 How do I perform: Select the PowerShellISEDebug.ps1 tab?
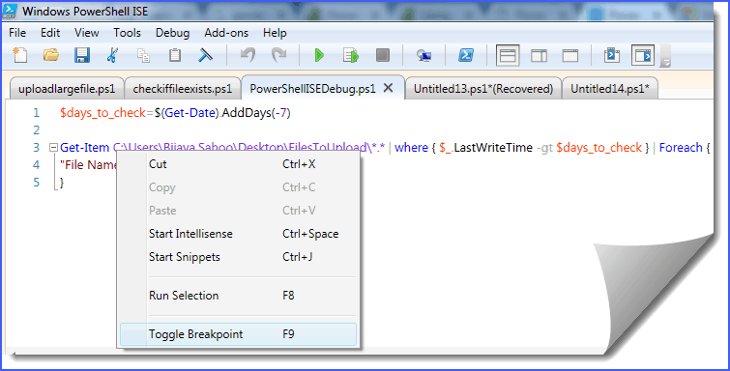pyautogui.click(x=313, y=89)
